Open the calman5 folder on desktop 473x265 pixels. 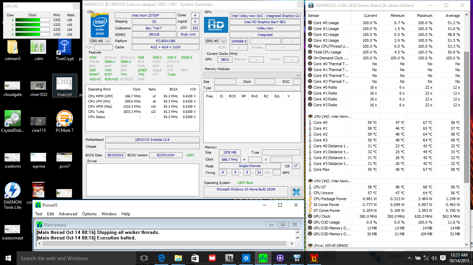12,50
